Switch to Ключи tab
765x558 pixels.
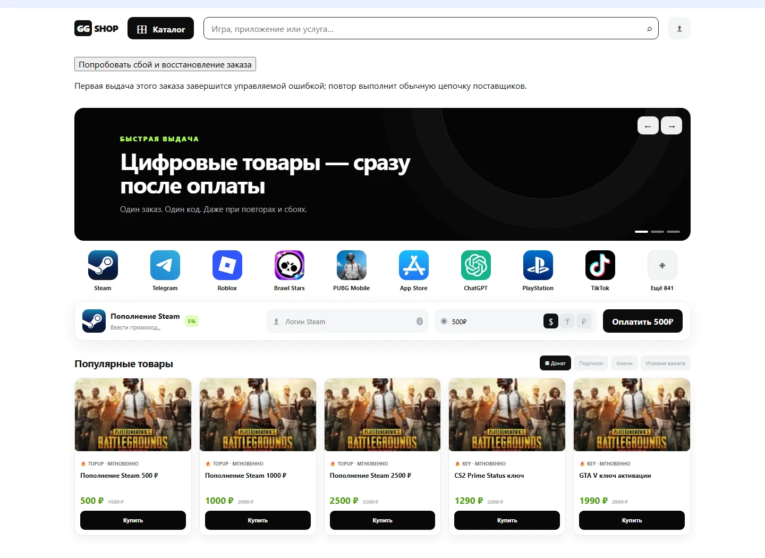pyautogui.click(x=624, y=363)
